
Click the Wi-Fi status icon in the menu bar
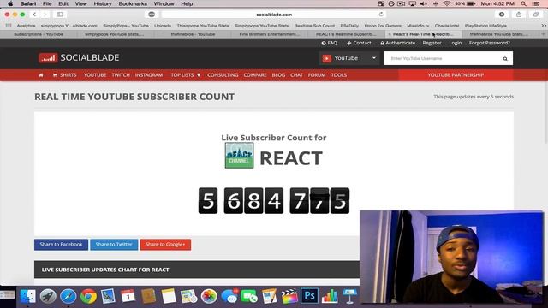pos(446,3)
